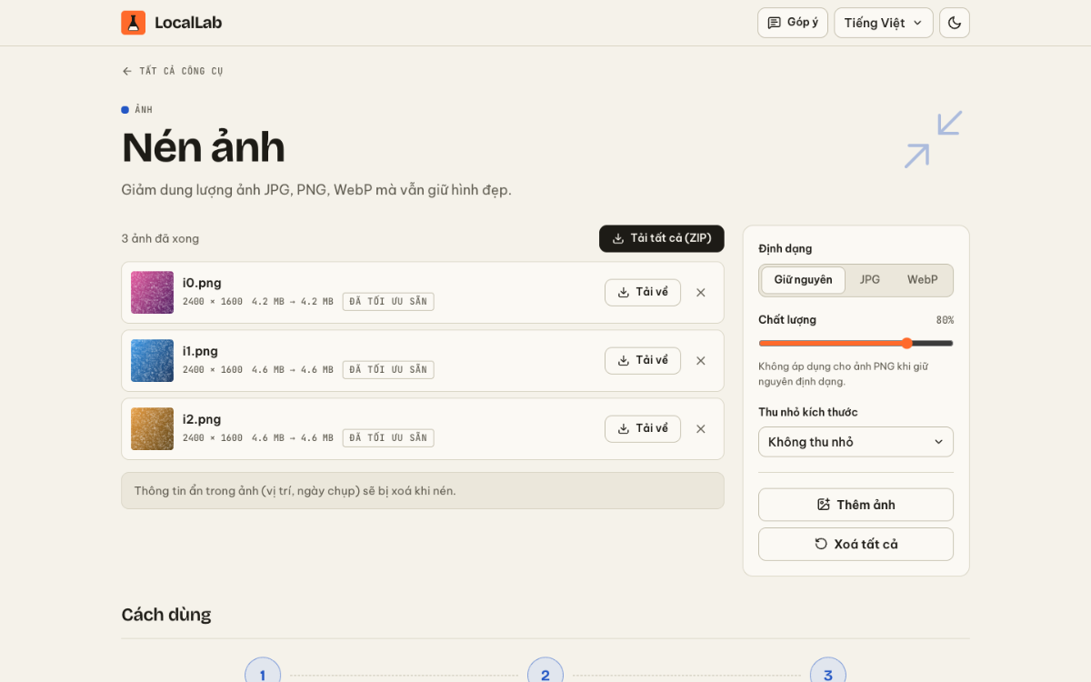1091x682 pixels.
Task: Switch output format to WebP
Action: (x=922, y=280)
